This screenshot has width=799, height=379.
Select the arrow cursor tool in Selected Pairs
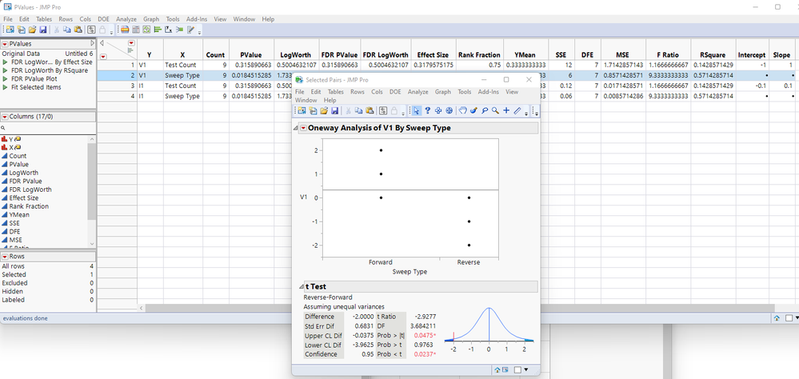(x=417, y=110)
